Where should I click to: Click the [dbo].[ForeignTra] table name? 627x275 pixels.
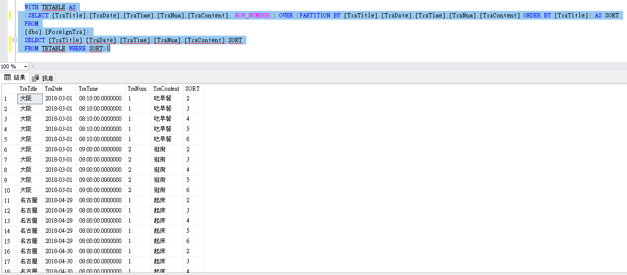coord(55,32)
